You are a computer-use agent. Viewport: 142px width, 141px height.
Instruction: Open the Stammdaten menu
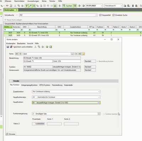click(19, 1)
